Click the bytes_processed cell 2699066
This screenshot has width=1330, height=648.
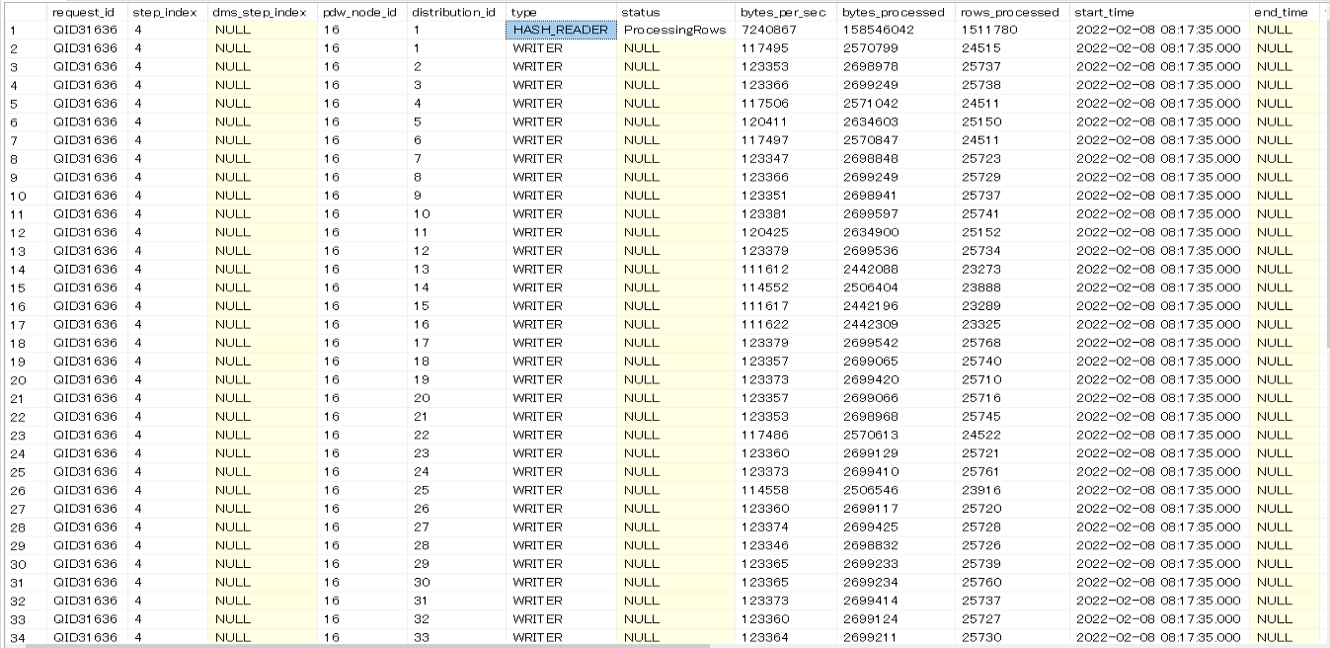pos(895,398)
